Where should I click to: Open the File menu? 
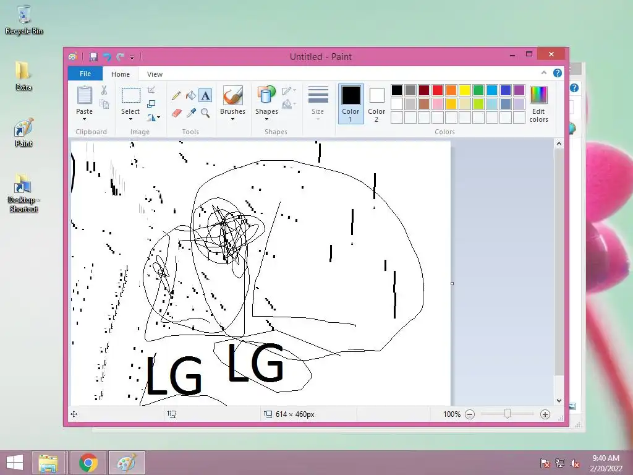(85, 74)
